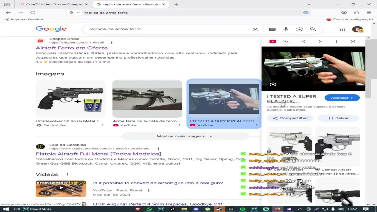The image size is (377, 212).
Task: Go back with the browser back arrow
Action: [8, 13]
